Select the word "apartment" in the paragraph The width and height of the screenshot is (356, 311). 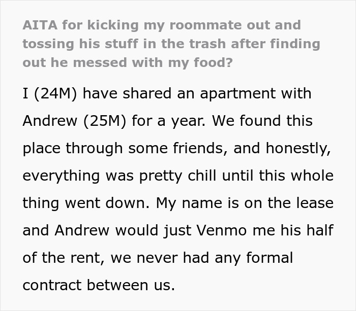tap(238, 94)
